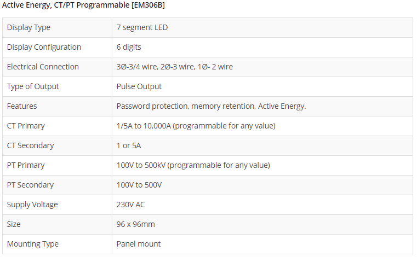417x257 pixels.
Task: Click the Panel mount value cell
Action: (x=139, y=244)
